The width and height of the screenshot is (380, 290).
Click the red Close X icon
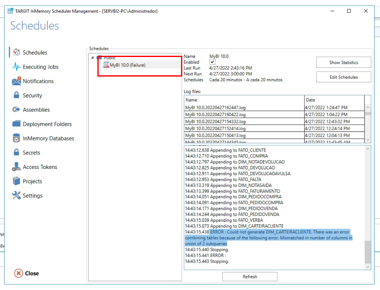(x=18, y=273)
